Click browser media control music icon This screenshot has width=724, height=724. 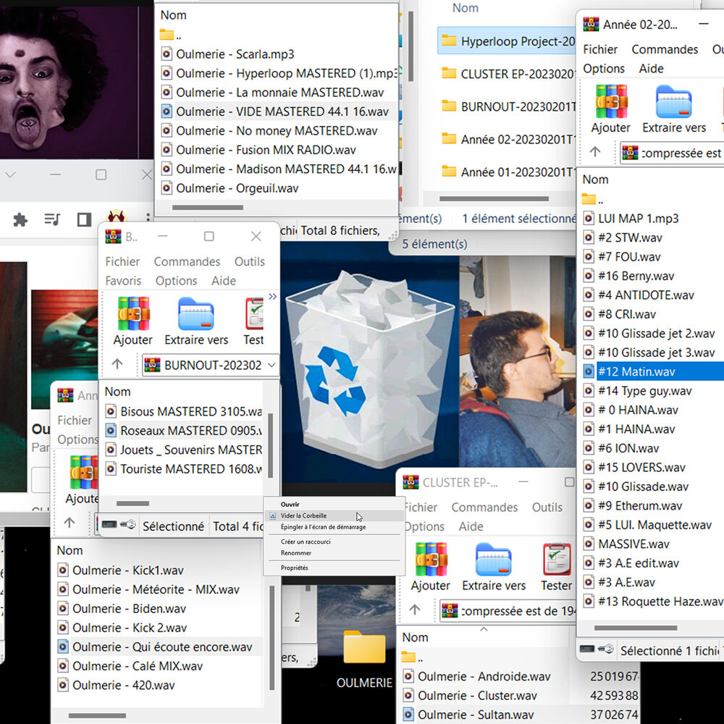pyautogui.click(x=52, y=219)
